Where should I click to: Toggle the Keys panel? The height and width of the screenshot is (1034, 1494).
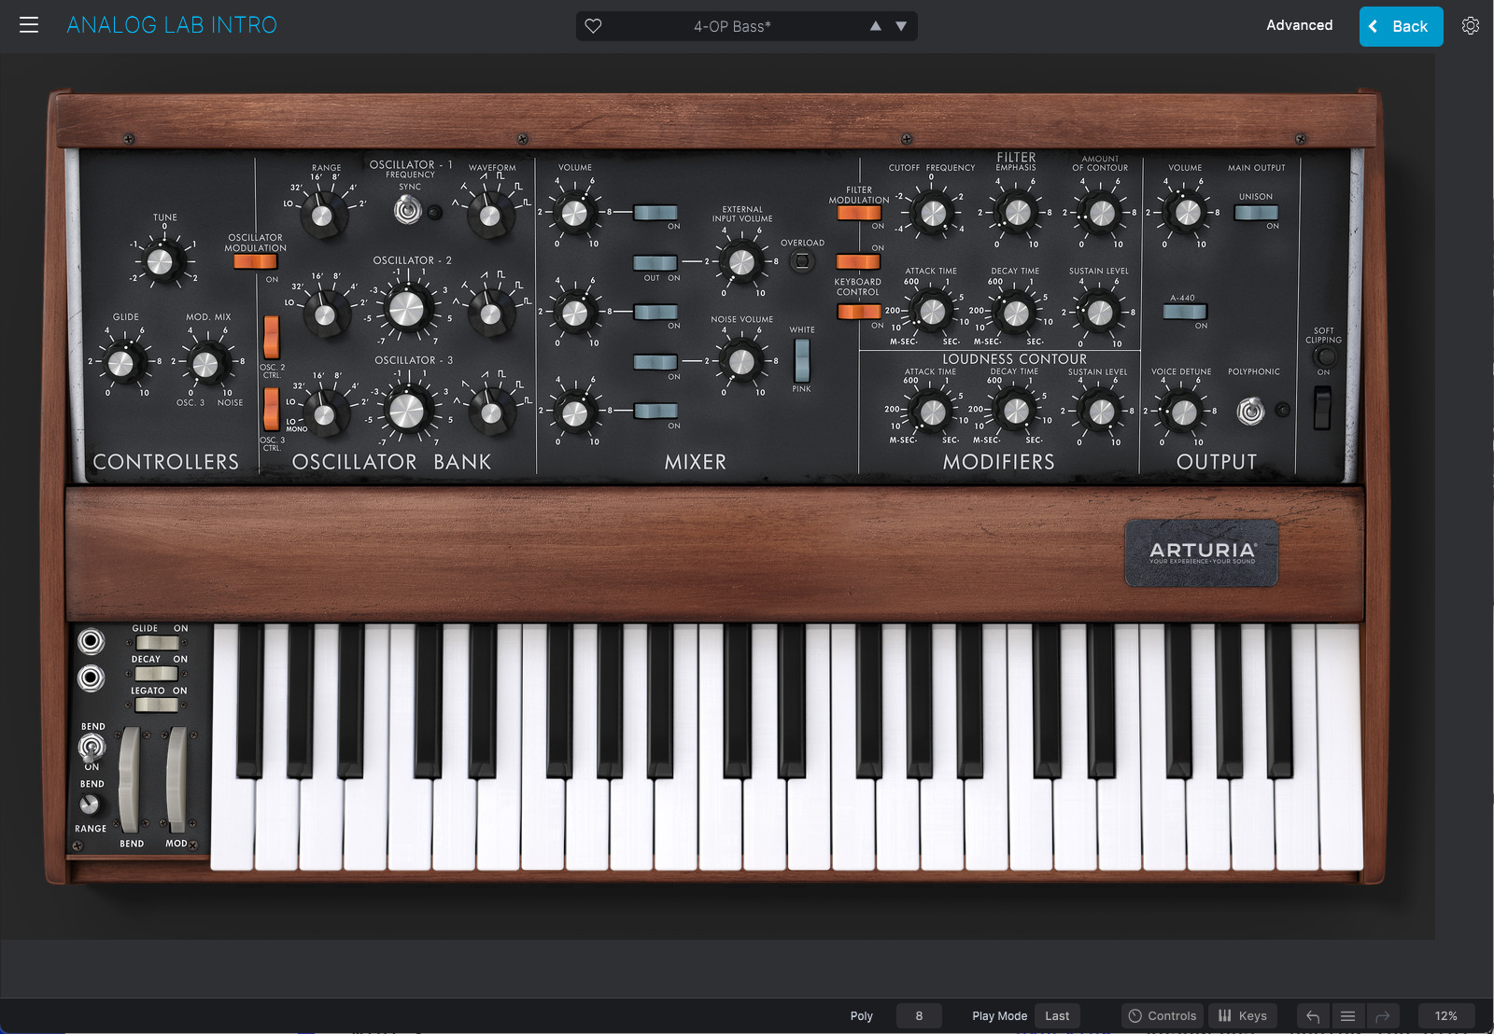(1243, 1016)
